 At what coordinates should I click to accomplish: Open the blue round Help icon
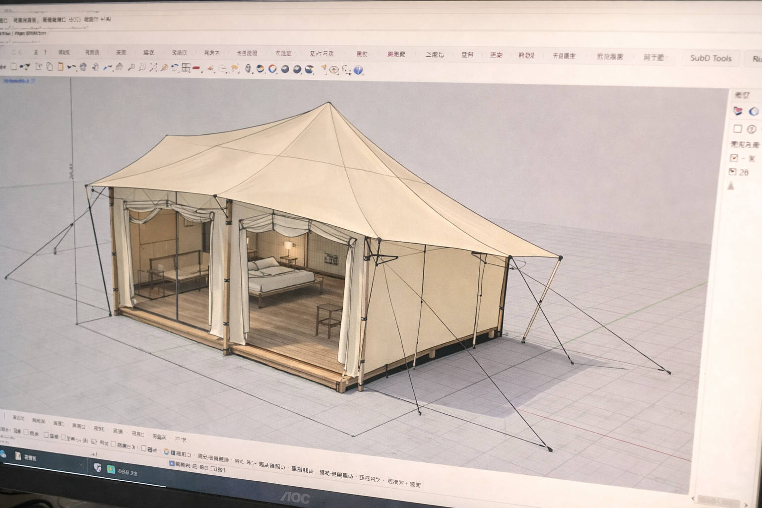pyautogui.click(x=358, y=70)
